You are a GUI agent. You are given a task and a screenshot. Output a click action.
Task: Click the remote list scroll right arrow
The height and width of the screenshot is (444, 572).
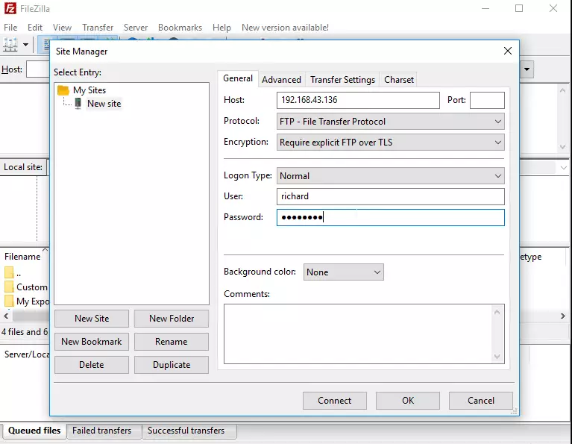(x=562, y=316)
